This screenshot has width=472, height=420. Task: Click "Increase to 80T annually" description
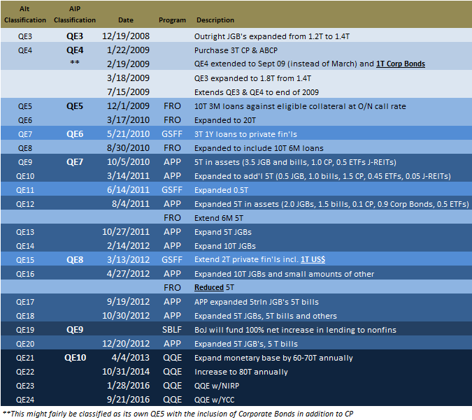[x=241, y=372]
